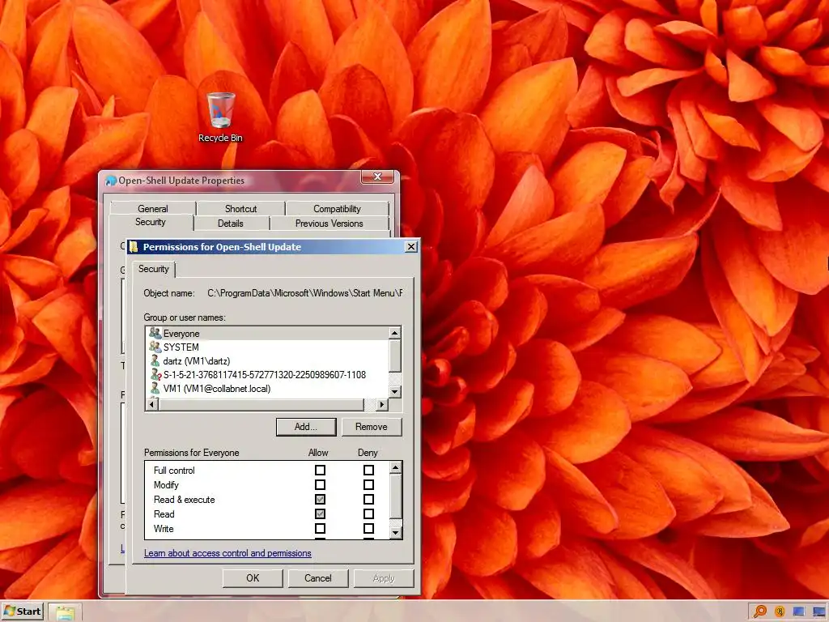Image resolution: width=829 pixels, height=622 pixels.
Task: Click the first blue monitor tray icon
Action: click(x=798, y=612)
